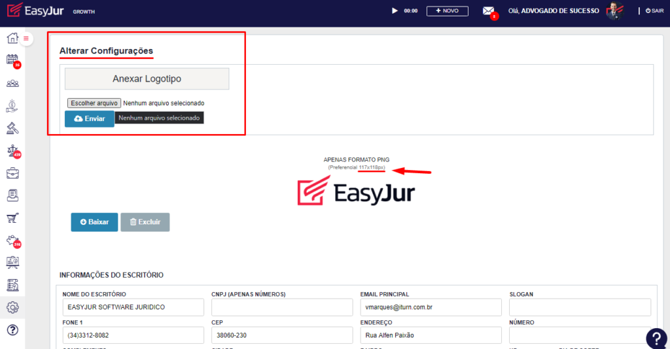Open the presentation chart icon in the sidebar
The width and height of the screenshot is (670, 349).
click(x=12, y=262)
